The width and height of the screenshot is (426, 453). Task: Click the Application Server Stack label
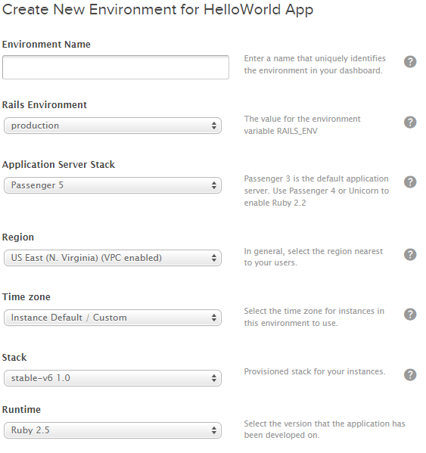click(58, 164)
